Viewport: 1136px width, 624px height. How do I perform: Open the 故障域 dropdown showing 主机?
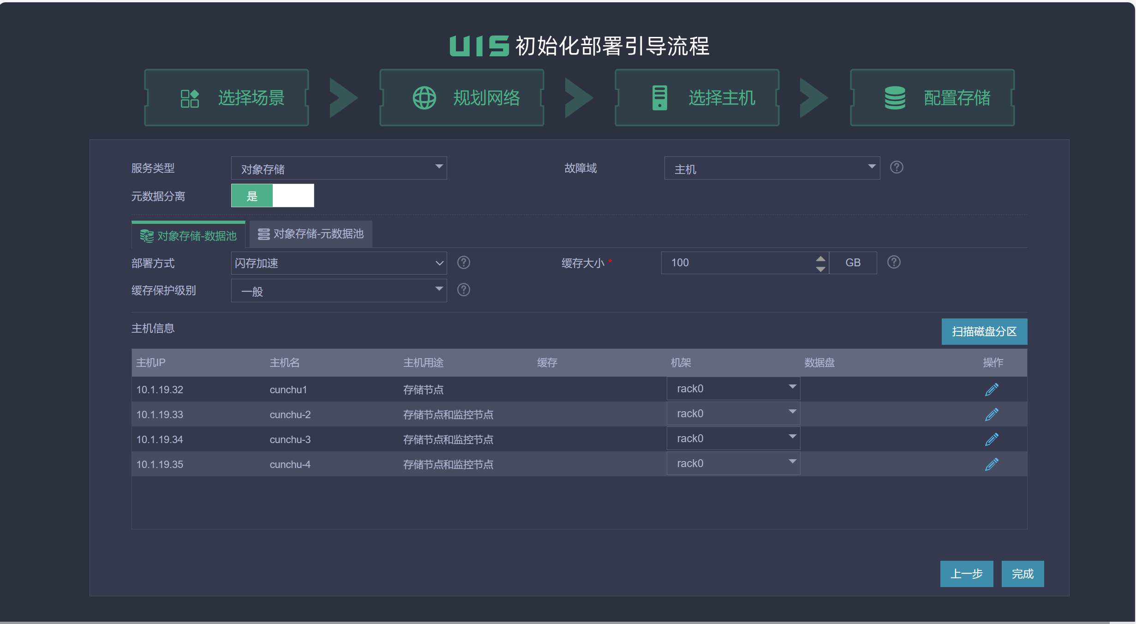[x=771, y=168]
